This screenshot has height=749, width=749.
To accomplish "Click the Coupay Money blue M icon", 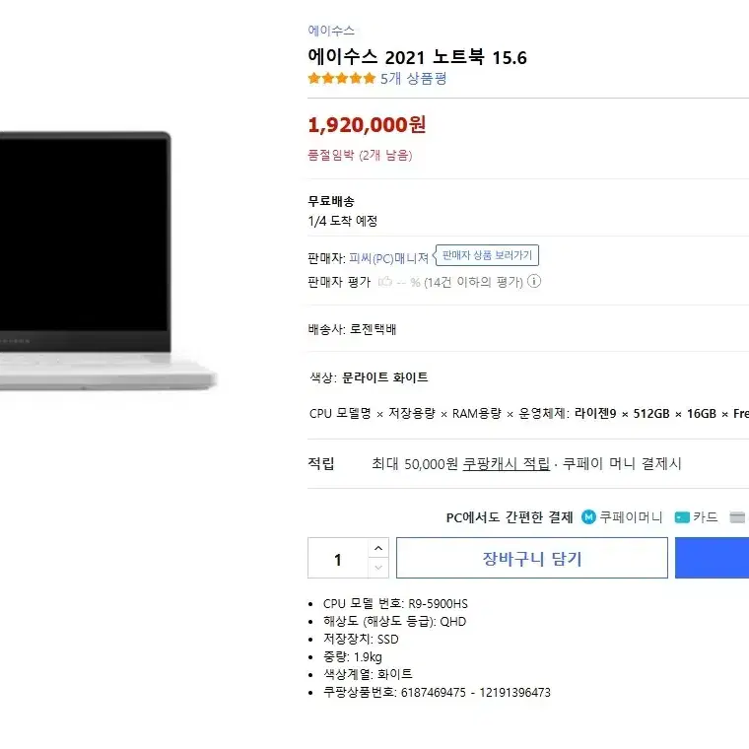I will tap(588, 516).
